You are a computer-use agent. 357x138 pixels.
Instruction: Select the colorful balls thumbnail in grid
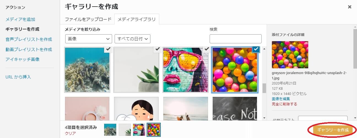click(x=235, y=70)
